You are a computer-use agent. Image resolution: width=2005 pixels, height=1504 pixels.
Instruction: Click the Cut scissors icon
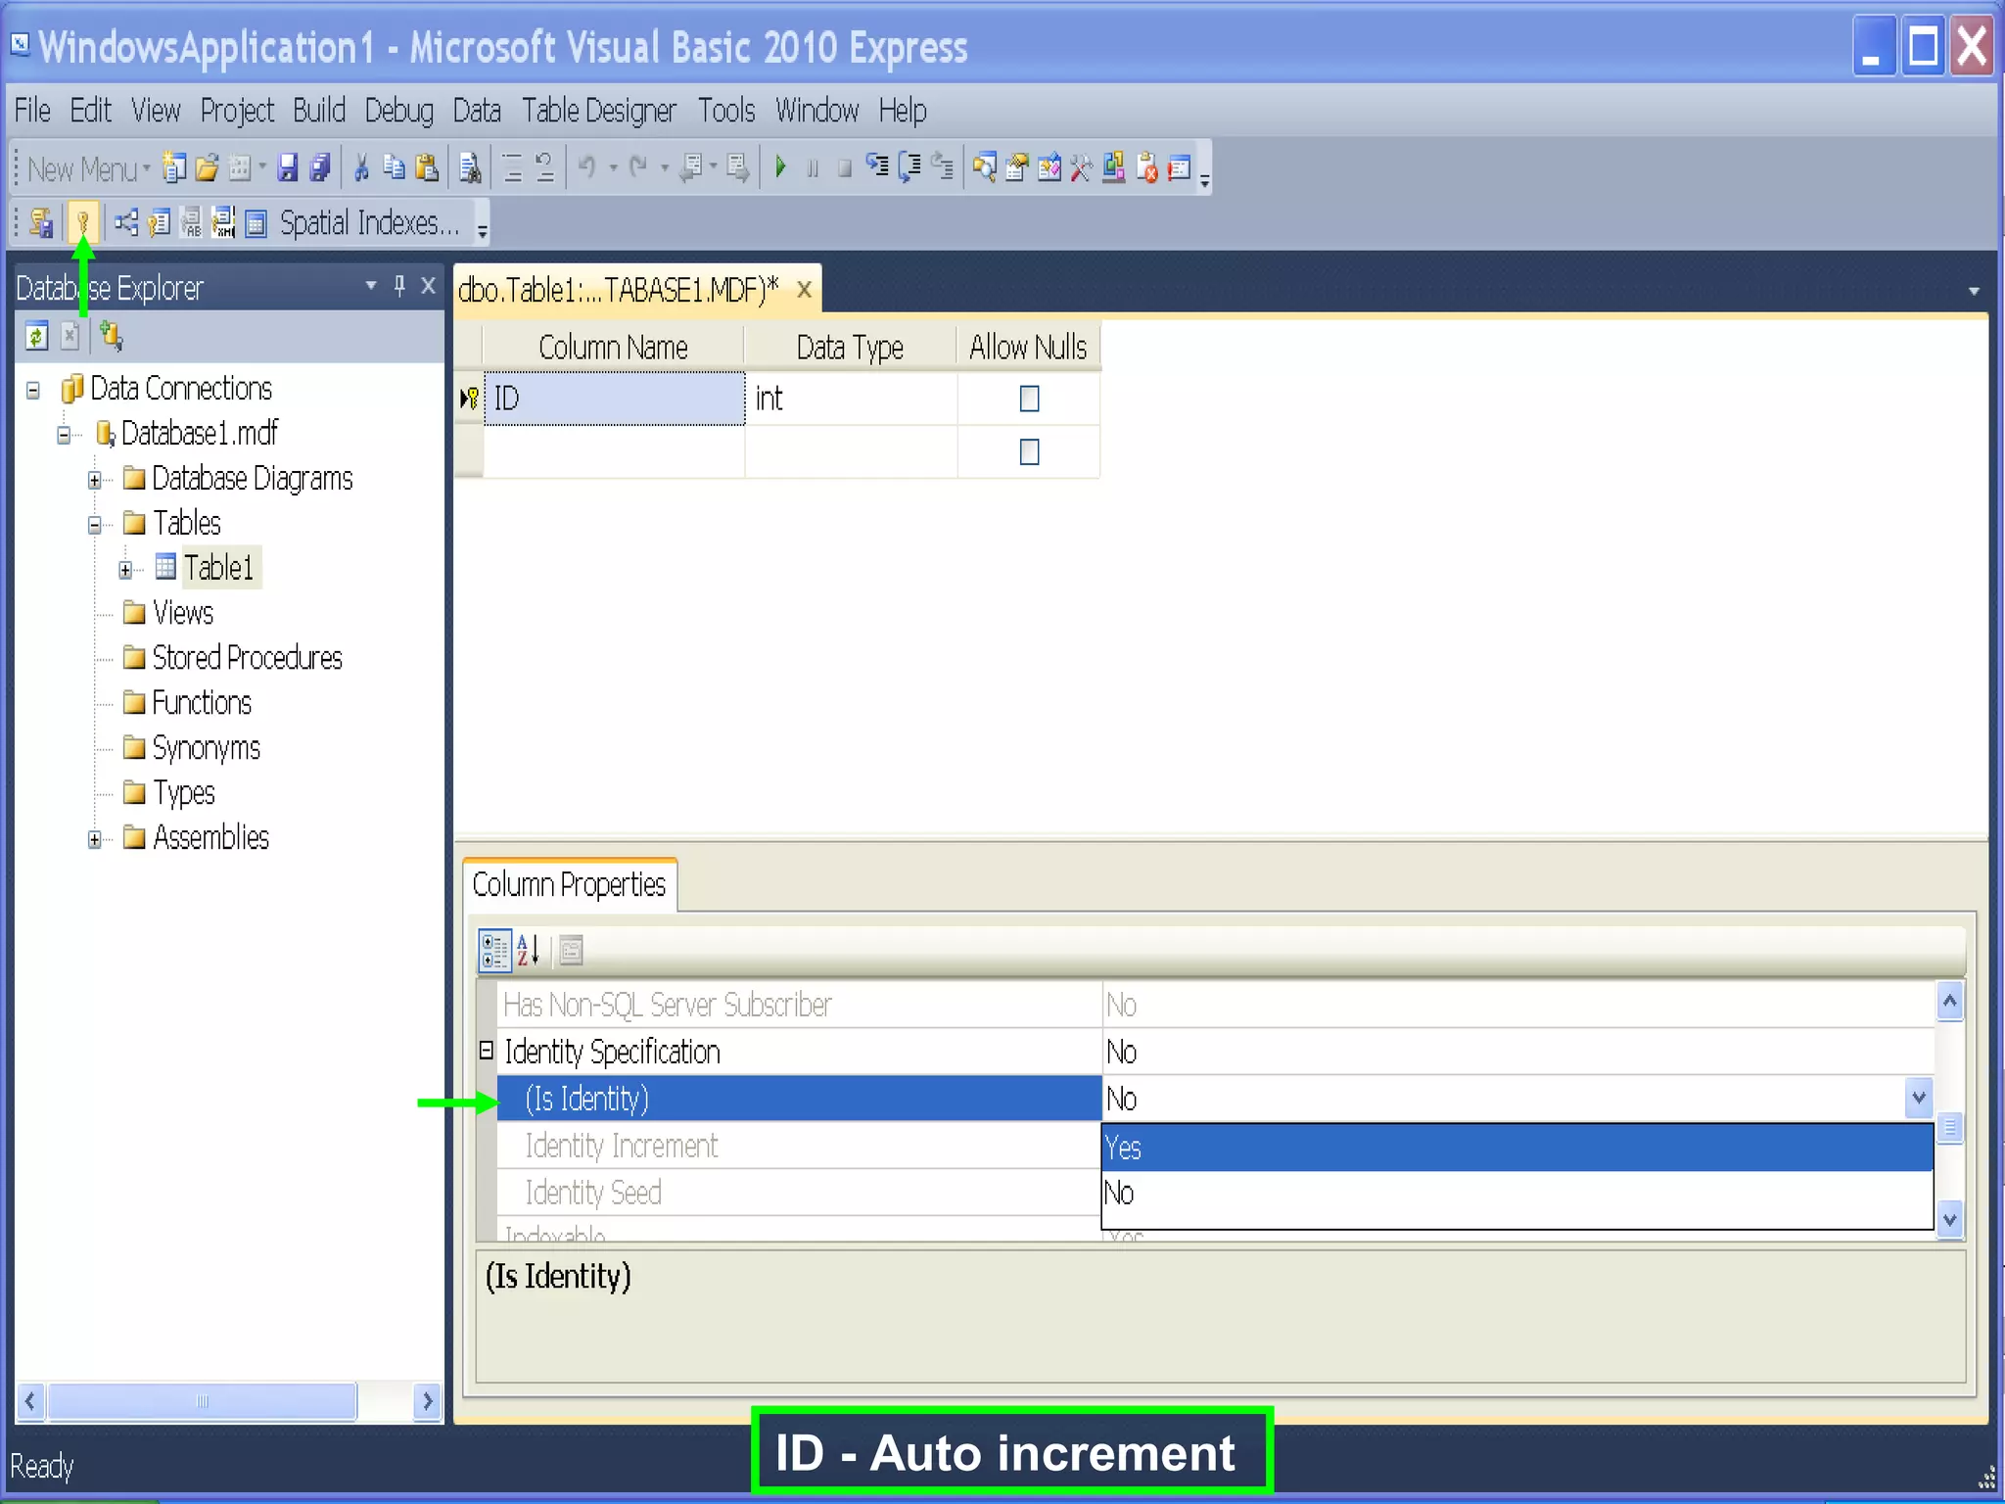pyautogui.click(x=361, y=167)
